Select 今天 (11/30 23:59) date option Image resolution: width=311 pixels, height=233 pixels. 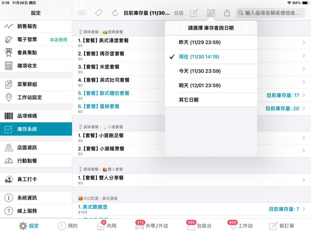[211, 71]
